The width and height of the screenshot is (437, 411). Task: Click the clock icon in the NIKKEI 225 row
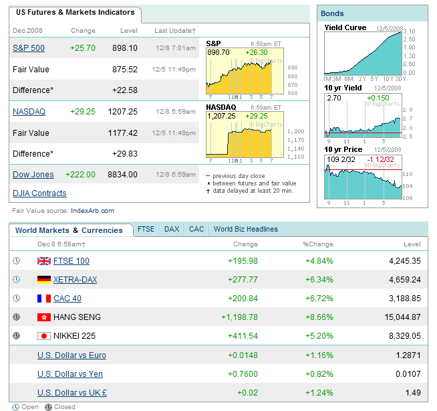point(17,336)
